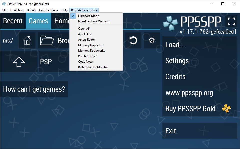240x149 pixels.
Task: Open the PSP folder entry
Action: point(46,61)
